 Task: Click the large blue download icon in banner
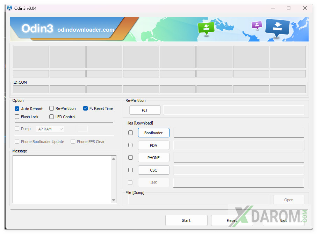point(277,28)
